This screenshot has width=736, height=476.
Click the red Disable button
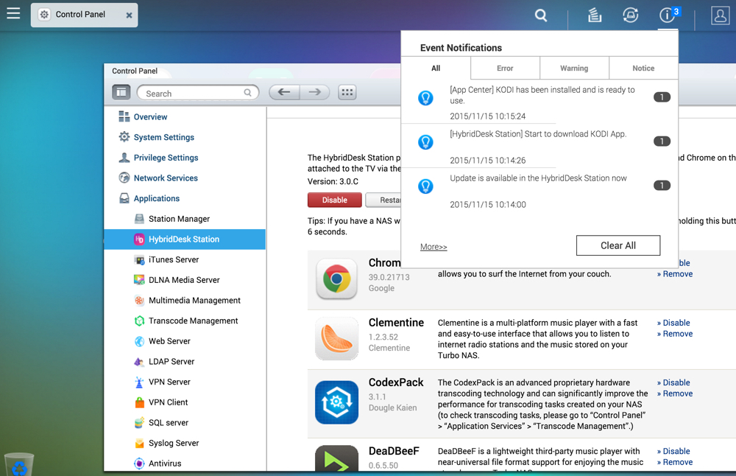coord(335,200)
